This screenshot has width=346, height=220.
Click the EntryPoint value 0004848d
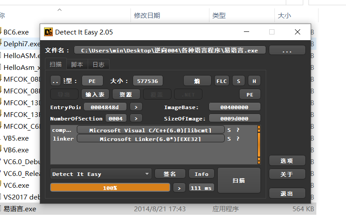coord(105,107)
